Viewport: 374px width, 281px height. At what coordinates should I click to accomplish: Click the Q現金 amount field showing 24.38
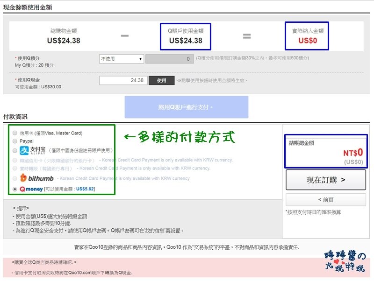[x=123, y=80]
